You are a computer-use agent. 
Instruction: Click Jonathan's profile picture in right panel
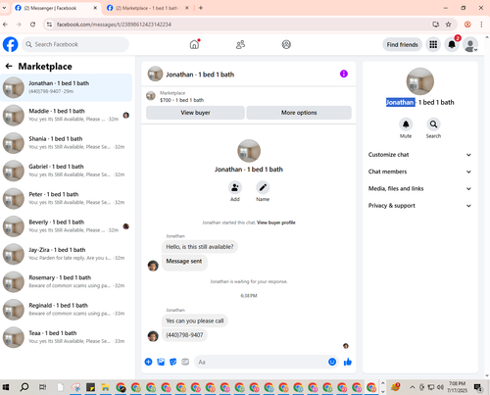[x=420, y=81]
